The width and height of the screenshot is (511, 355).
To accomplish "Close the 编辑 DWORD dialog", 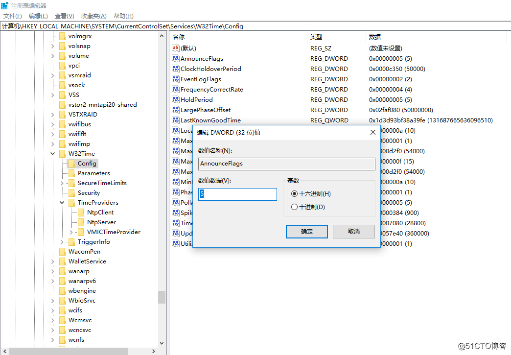I will click(x=373, y=132).
